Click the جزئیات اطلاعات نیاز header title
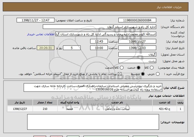The height and width of the screenshot is (137, 194). (x=169, y=7)
